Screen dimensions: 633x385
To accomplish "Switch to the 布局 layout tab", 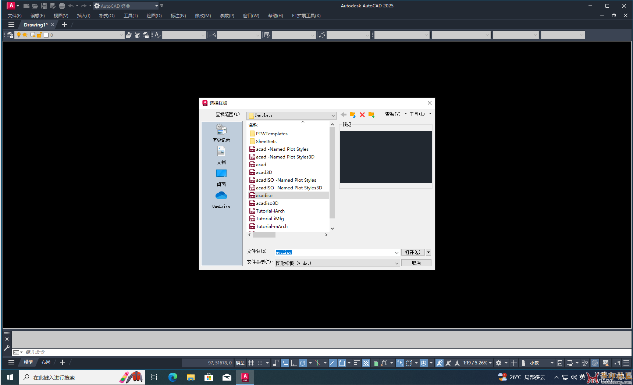I will point(46,362).
